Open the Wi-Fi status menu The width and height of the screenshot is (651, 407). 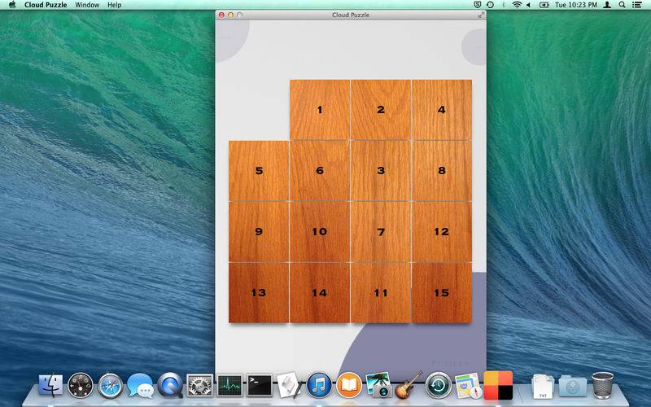pos(517,5)
